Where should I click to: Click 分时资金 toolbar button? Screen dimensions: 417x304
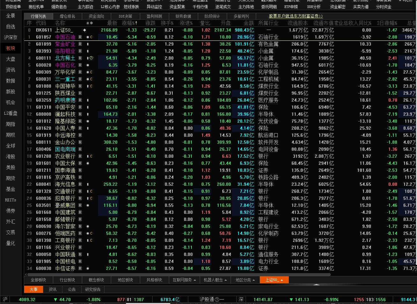tap(384, 7)
